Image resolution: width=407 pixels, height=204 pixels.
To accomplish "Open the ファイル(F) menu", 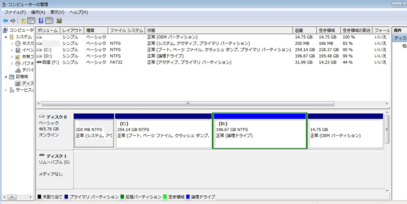I will point(15,12).
